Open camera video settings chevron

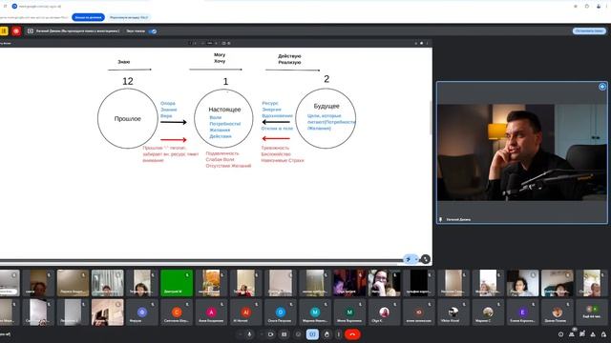[x=262, y=334]
